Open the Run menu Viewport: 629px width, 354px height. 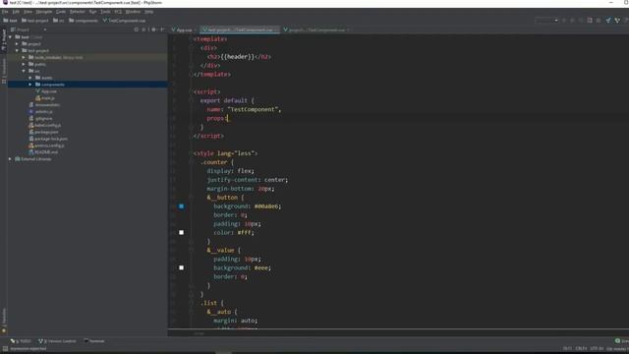tap(92, 12)
